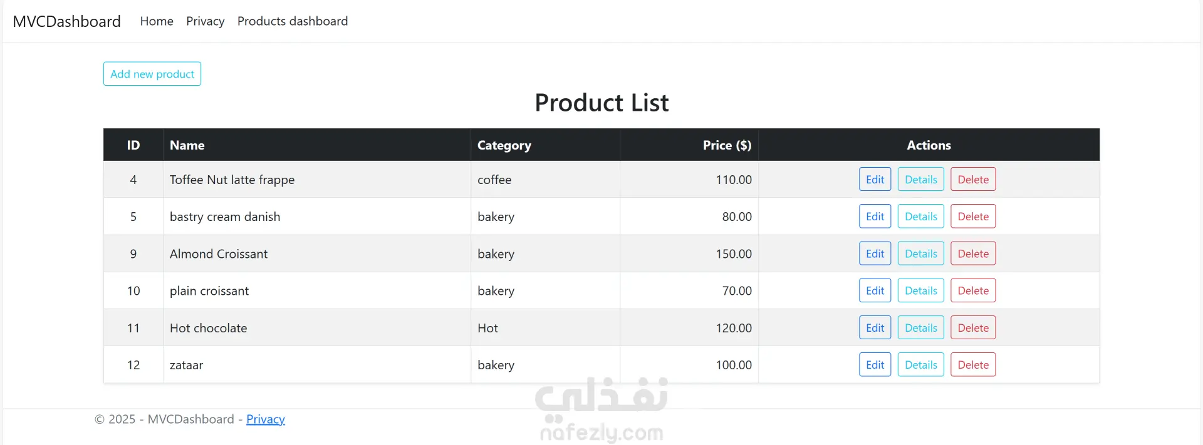Delete the Almond Croissant row
This screenshot has width=1203, height=445.
972,253
